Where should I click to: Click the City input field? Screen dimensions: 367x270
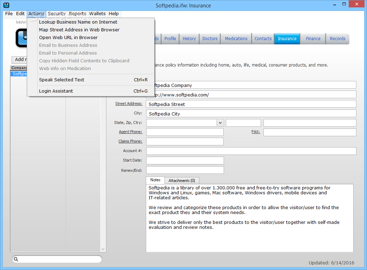[x=251, y=113]
